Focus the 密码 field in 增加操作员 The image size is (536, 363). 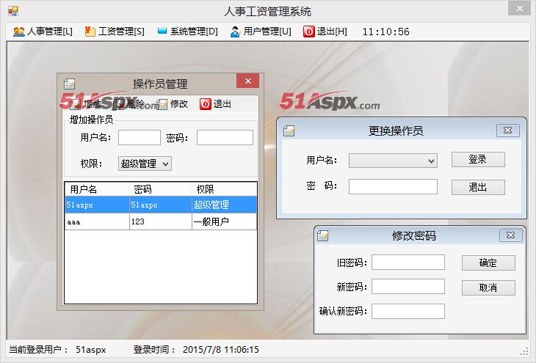225,137
